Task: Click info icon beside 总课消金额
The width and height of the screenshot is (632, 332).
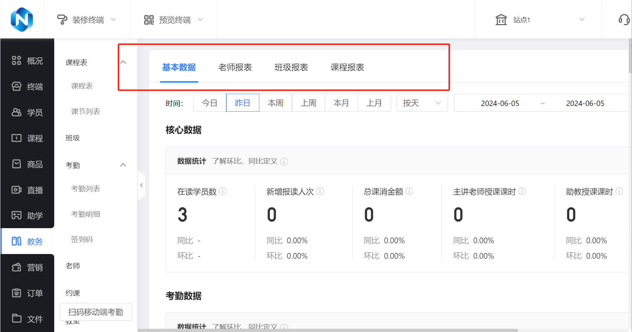Action: point(409,191)
